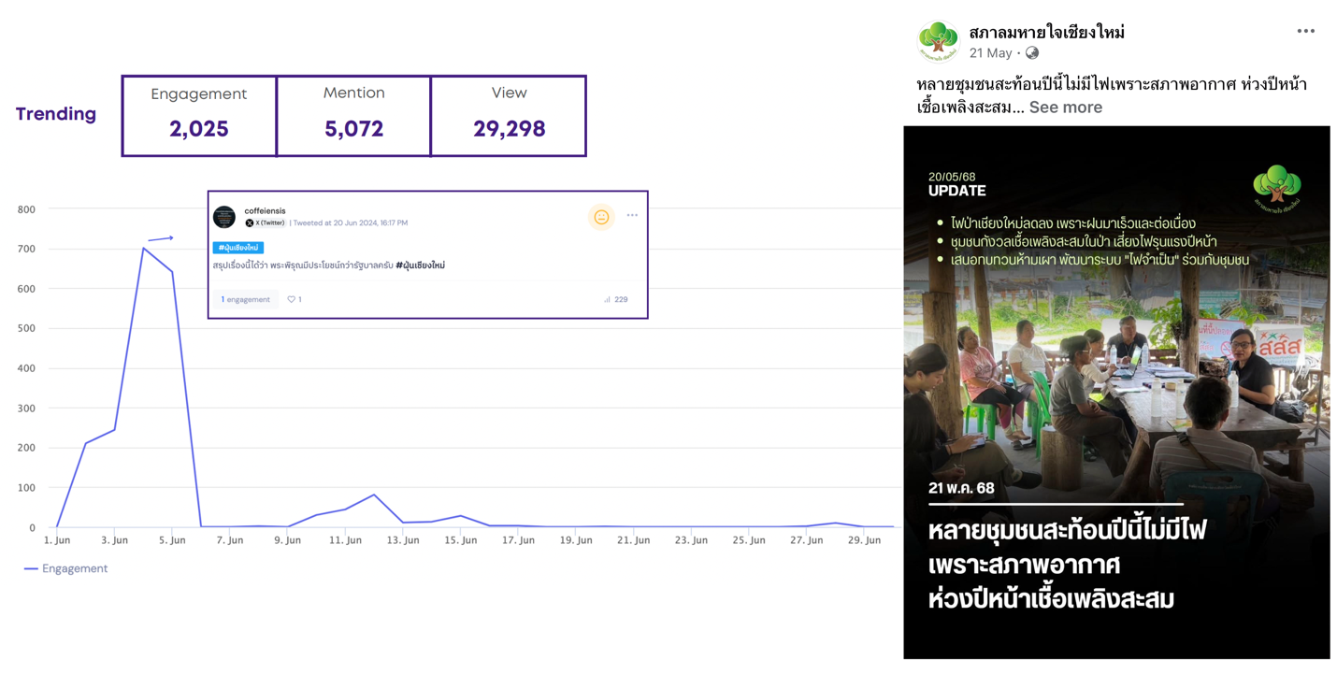Click the 1 engagement button

click(245, 300)
